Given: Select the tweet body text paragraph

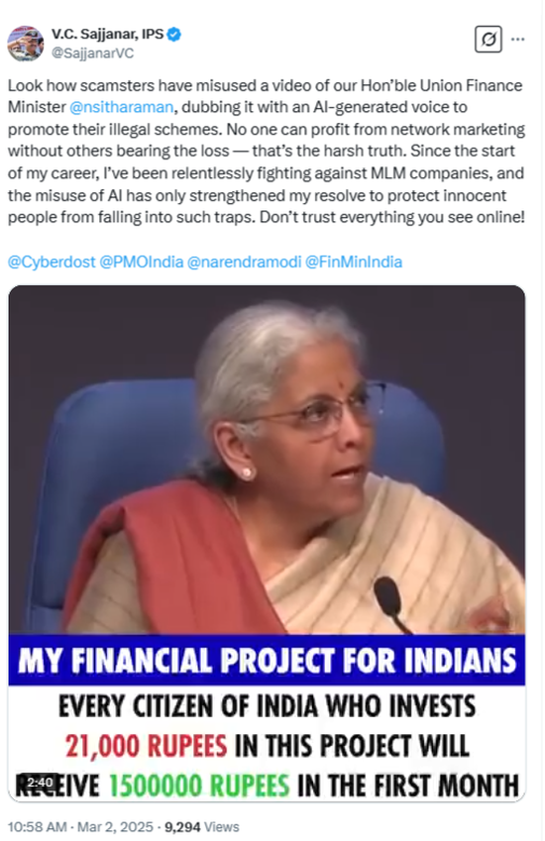Looking at the screenshot, I should [267, 152].
